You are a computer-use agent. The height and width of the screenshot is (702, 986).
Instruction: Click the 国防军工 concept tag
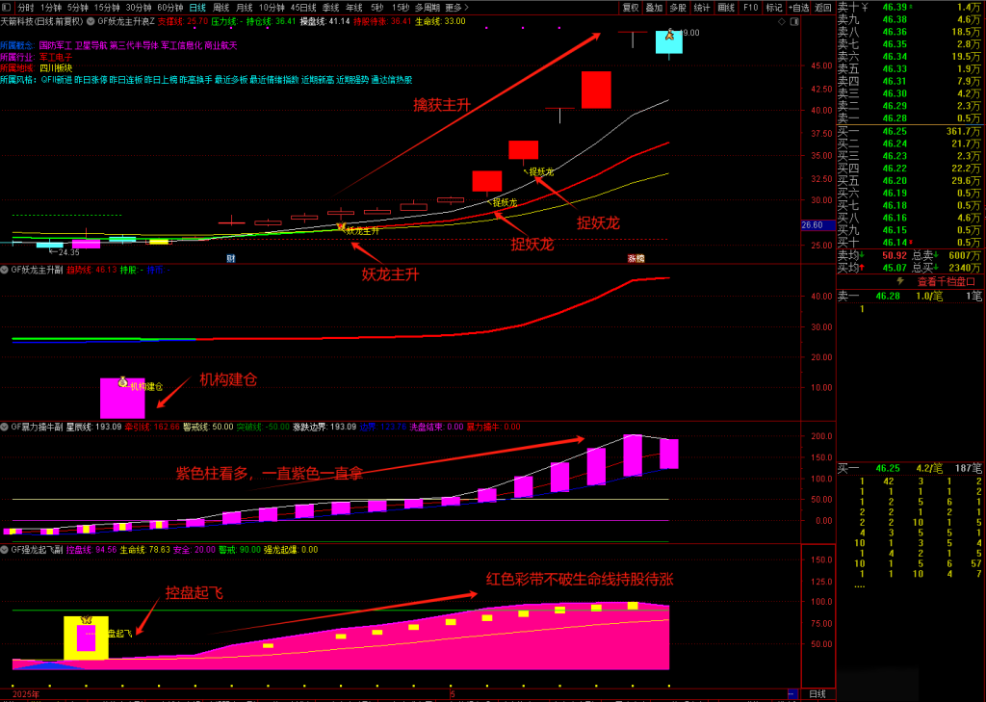pos(56,45)
